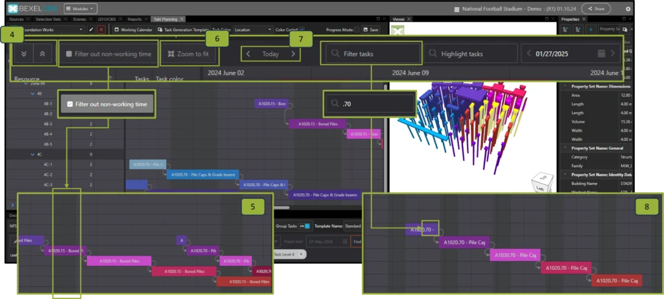664x299 pixels.
Task: Click the Today button
Action: 270,54
